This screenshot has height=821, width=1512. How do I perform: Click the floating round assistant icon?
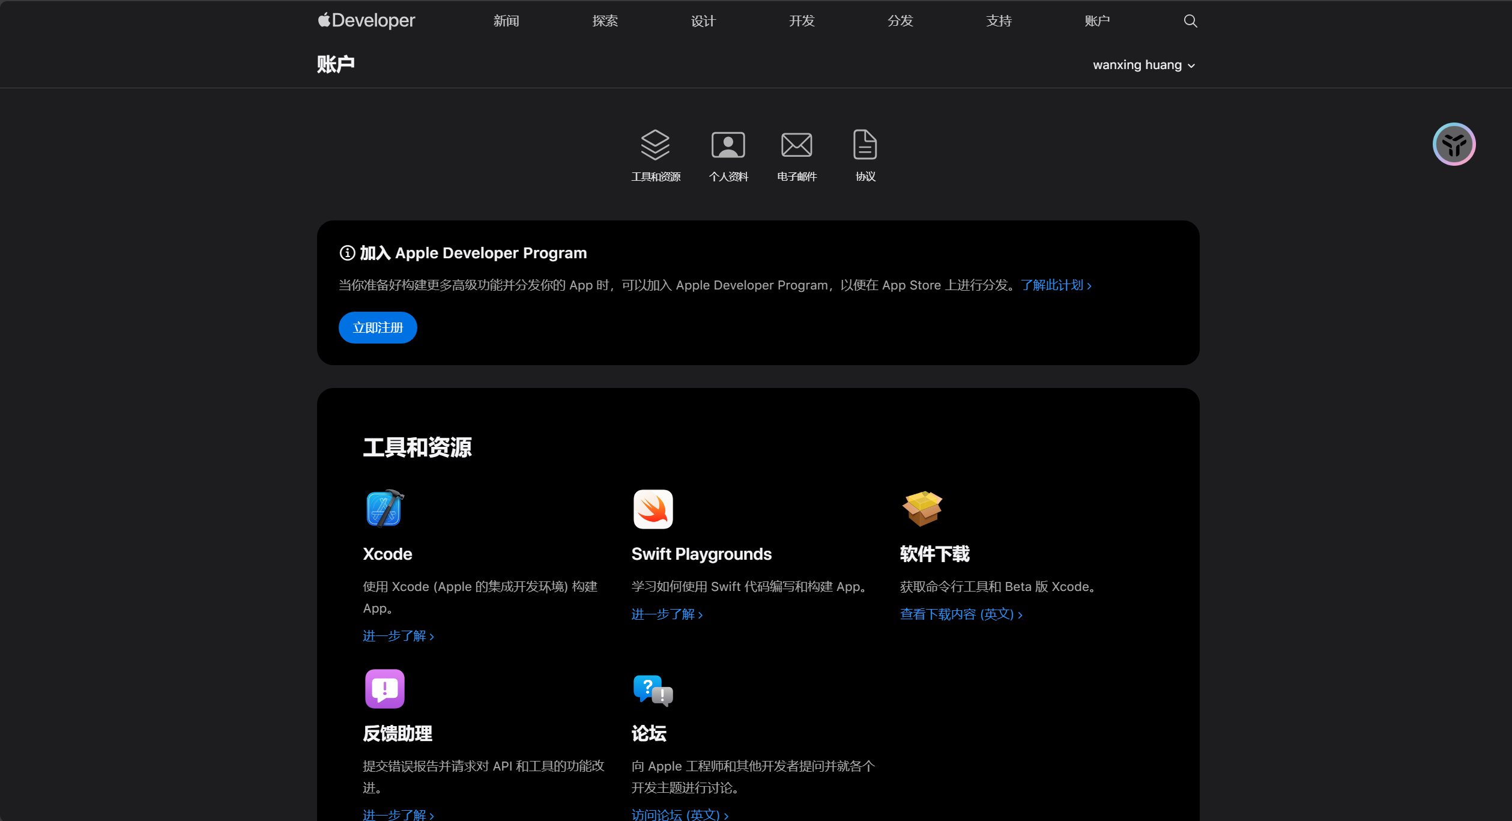1454,144
